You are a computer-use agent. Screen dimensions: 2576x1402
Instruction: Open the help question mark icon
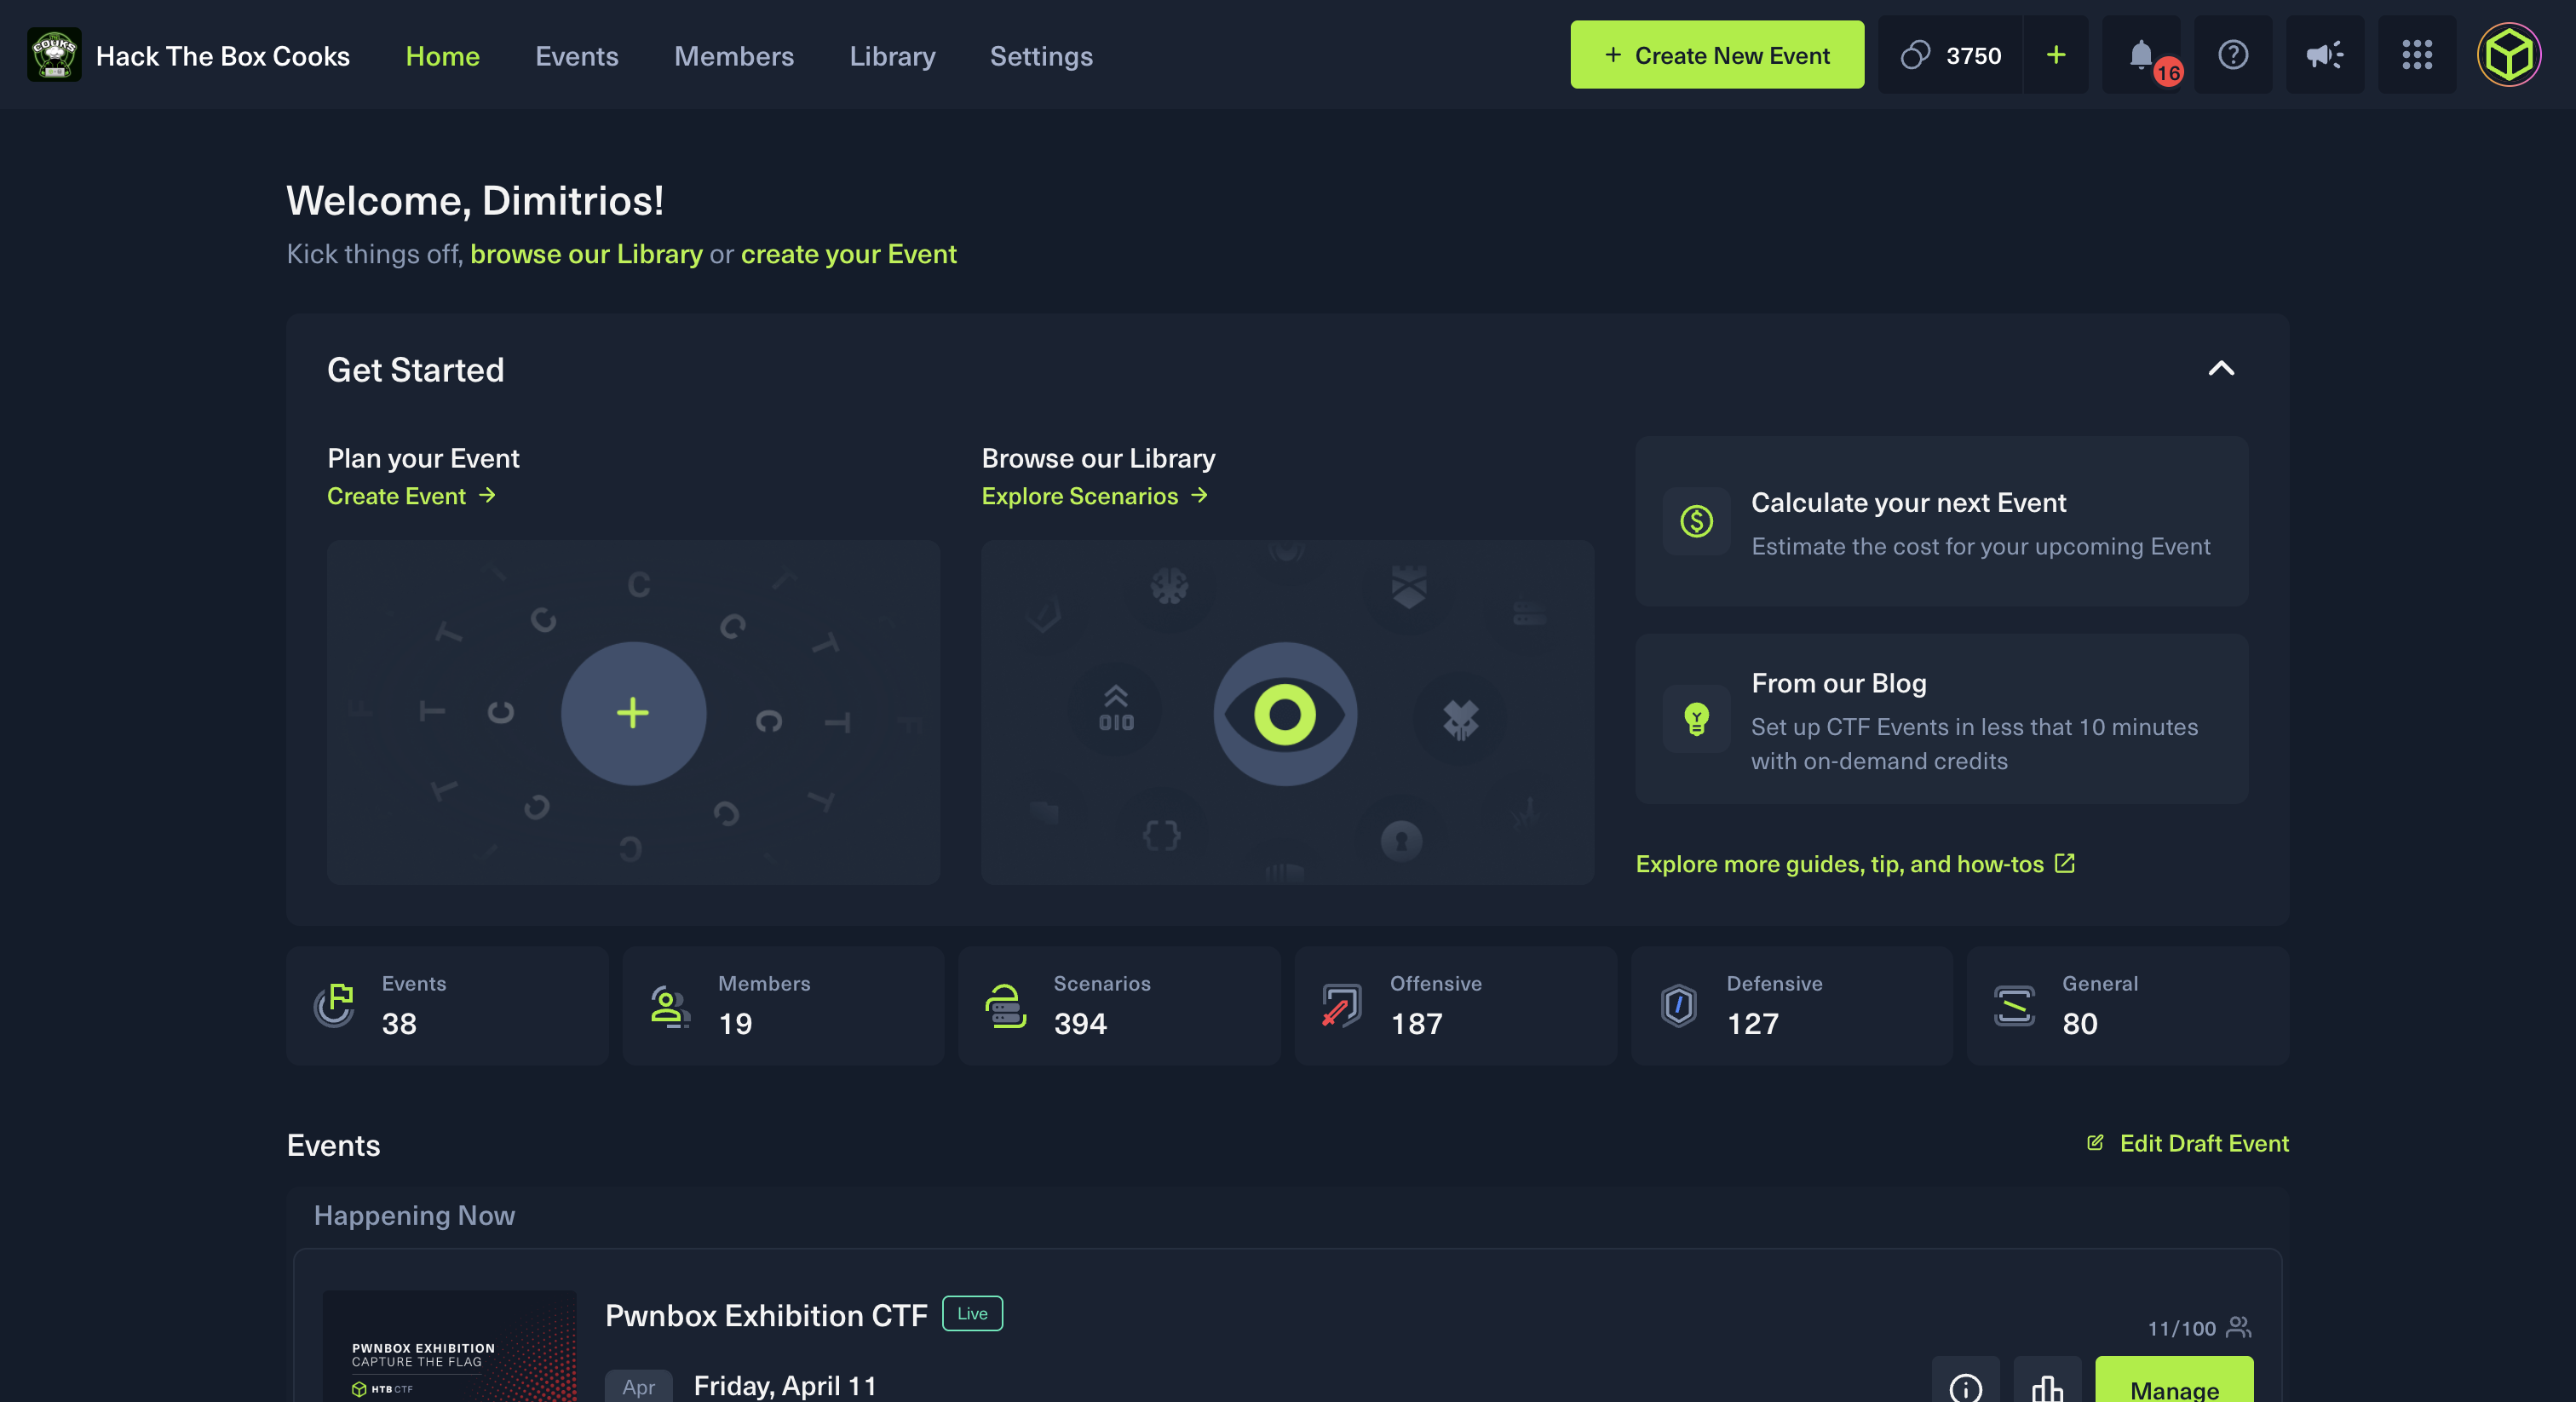[x=2232, y=55]
